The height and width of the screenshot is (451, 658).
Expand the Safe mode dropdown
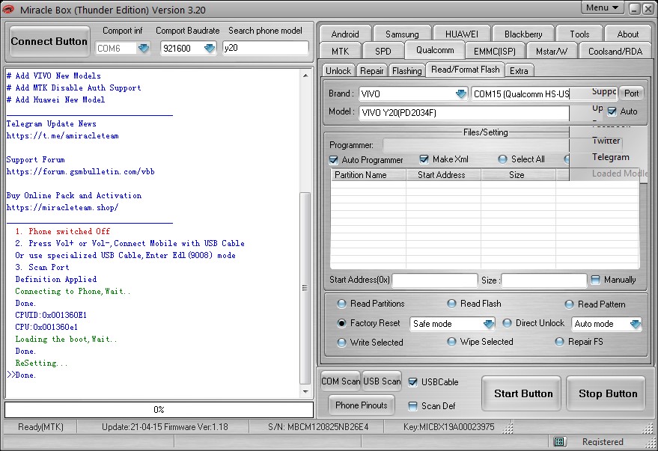tap(489, 324)
